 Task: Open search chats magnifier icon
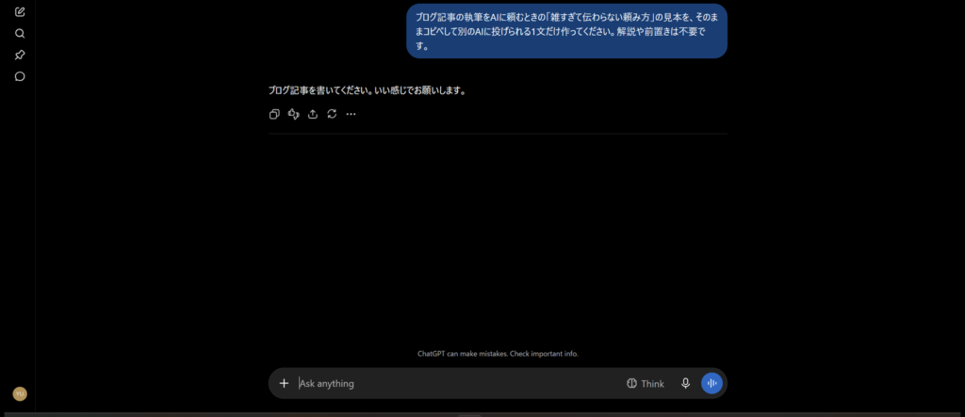[20, 33]
